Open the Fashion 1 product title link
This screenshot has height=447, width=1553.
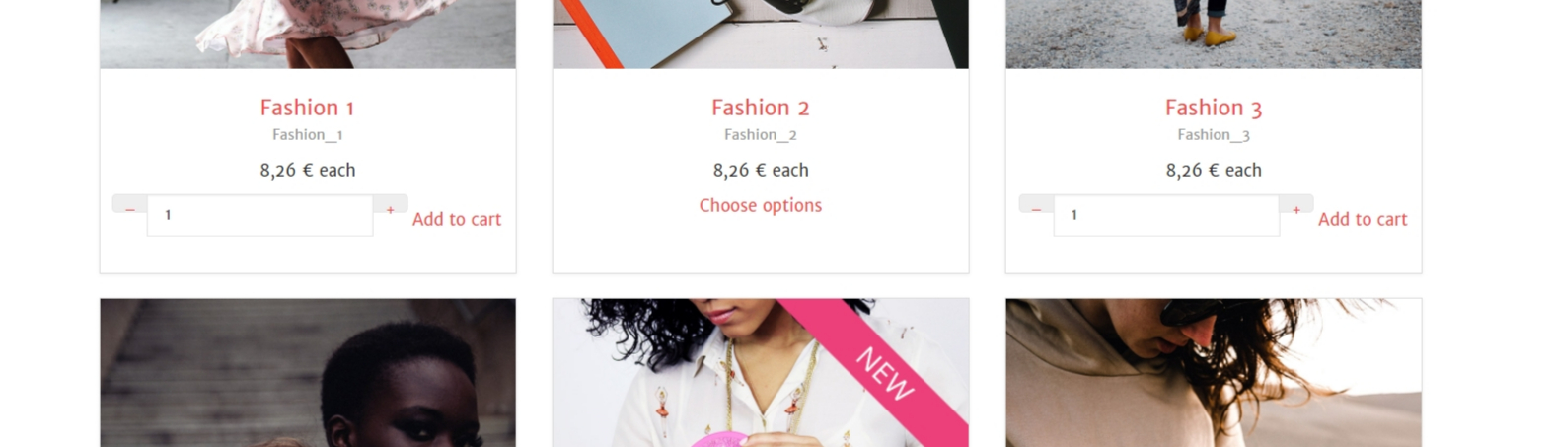[307, 108]
